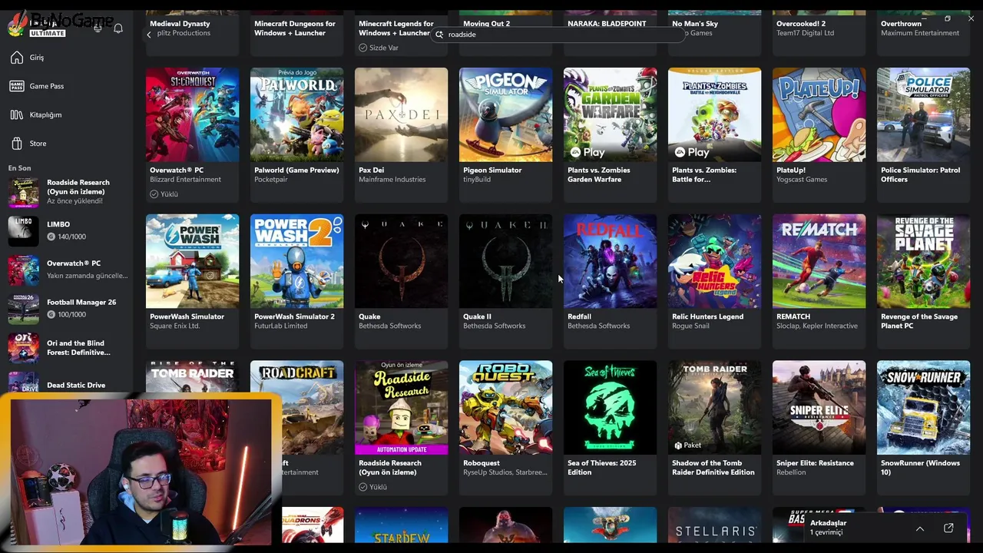Open the Giriş home menu item
The width and height of the screenshot is (983, 553).
66,58
